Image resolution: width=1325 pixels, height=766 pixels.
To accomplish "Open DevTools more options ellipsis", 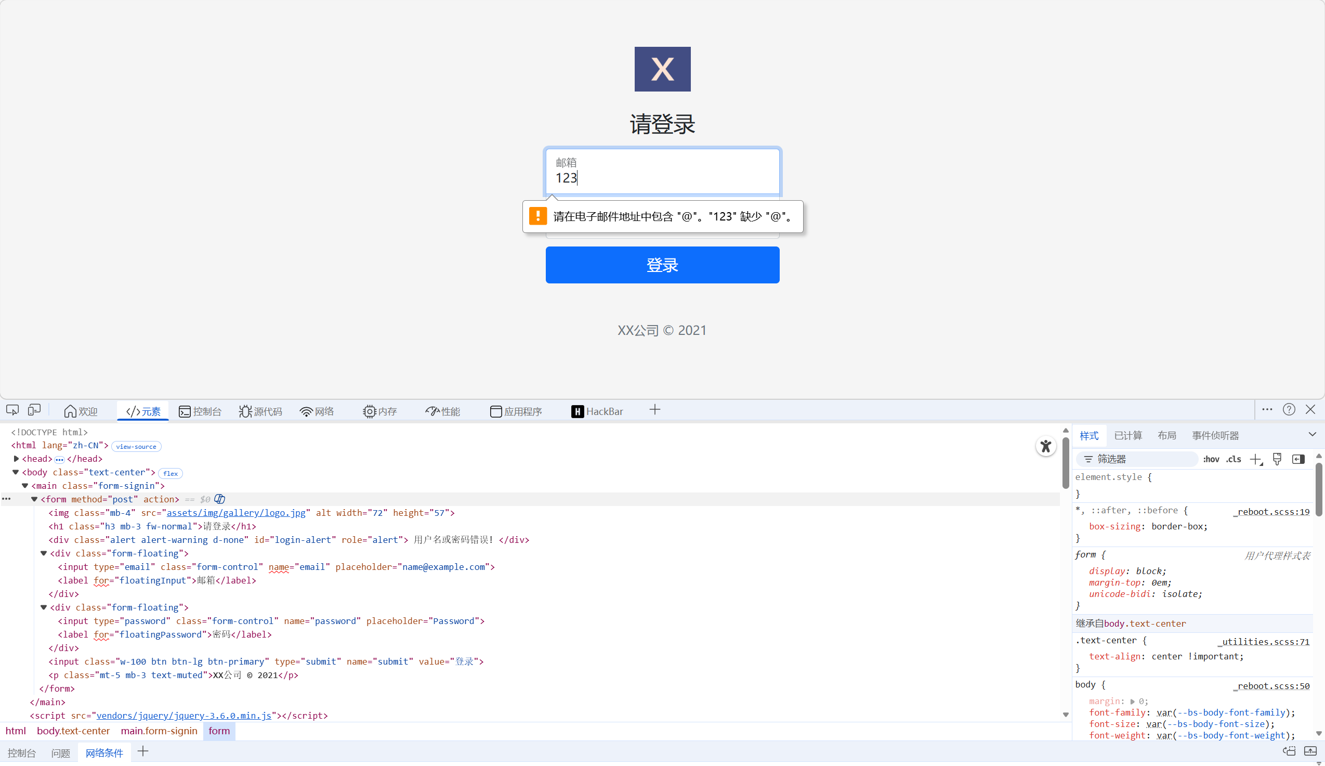I will pos(1267,410).
